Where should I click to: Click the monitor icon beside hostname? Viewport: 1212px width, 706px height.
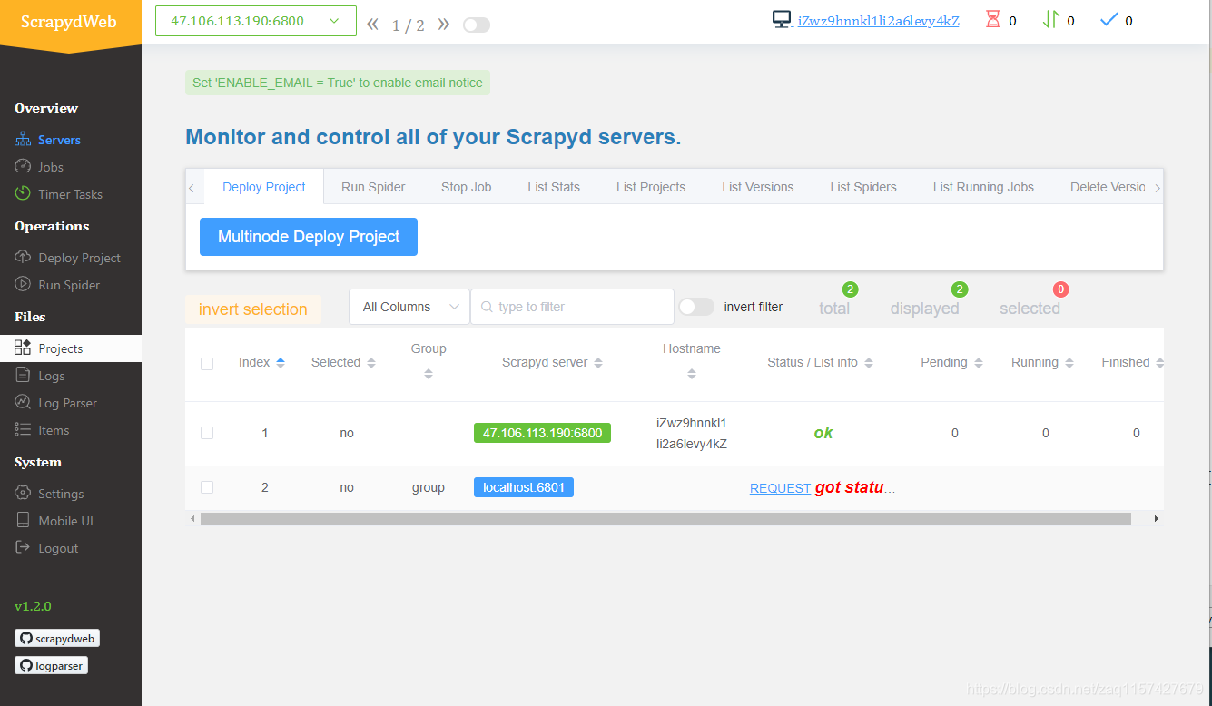pyautogui.click(x=782, y=20)
